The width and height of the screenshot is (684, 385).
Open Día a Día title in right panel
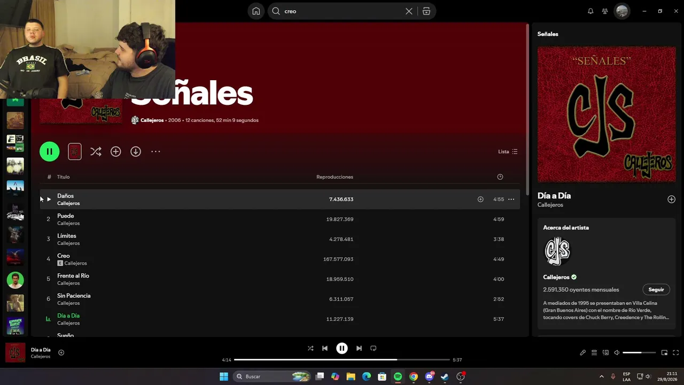click(554, 196)
